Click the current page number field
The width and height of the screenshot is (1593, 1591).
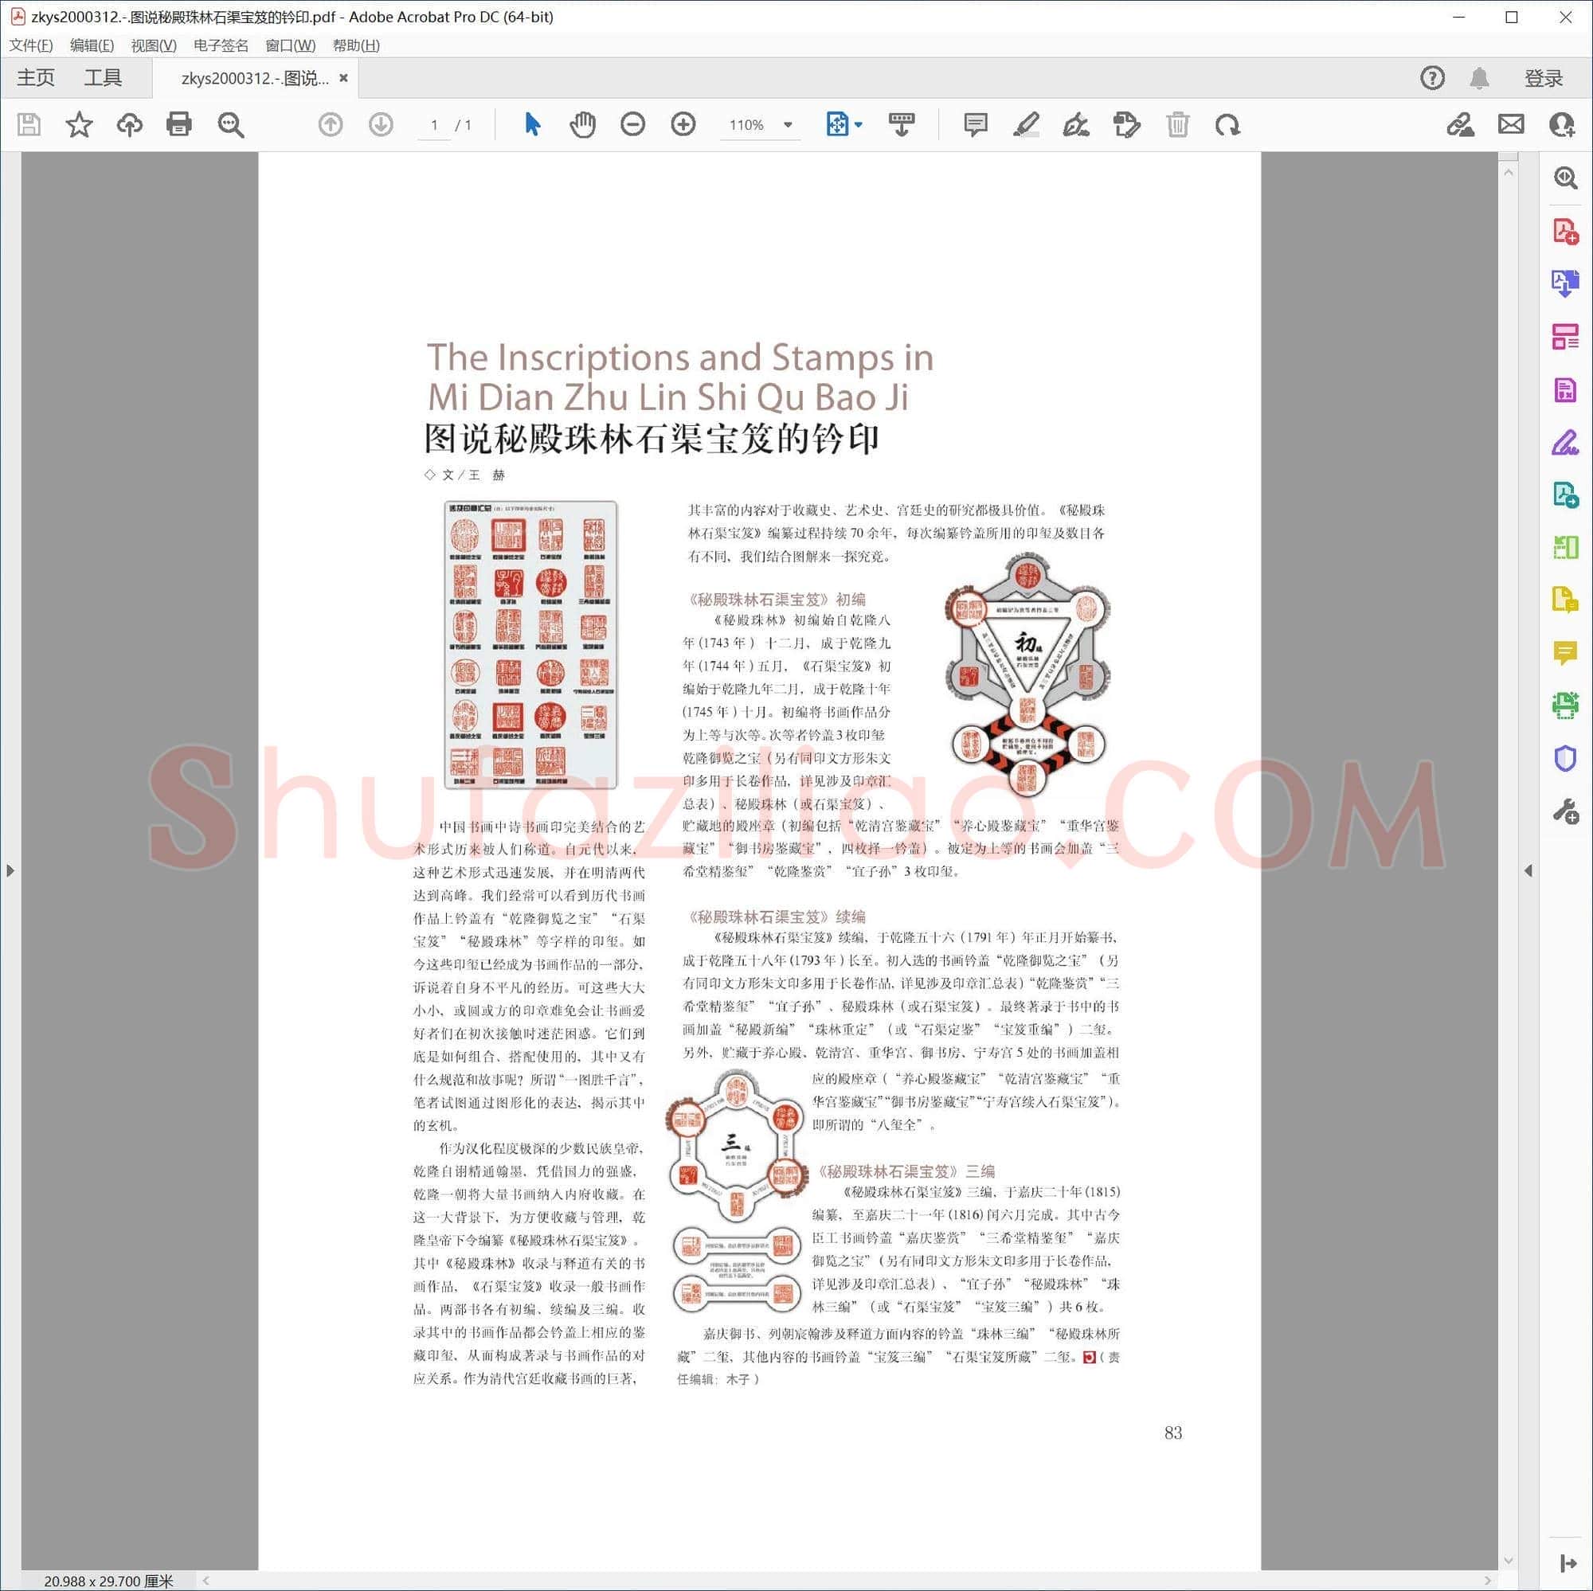[x=435, y=125]
